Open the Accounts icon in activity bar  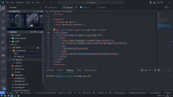pyautogui.click(x=3, y=81)
